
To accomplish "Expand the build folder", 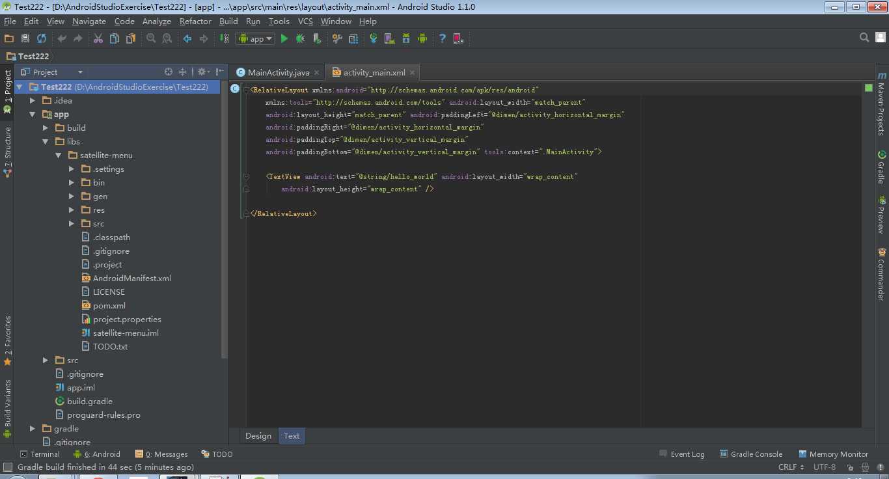I will [46, 128].
